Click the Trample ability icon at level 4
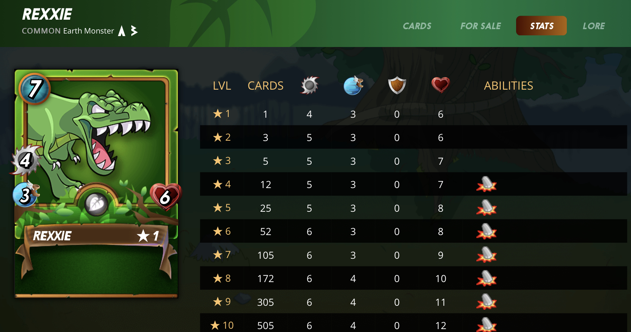This screenshot has width=631, height=332. [x=487, y=184]
